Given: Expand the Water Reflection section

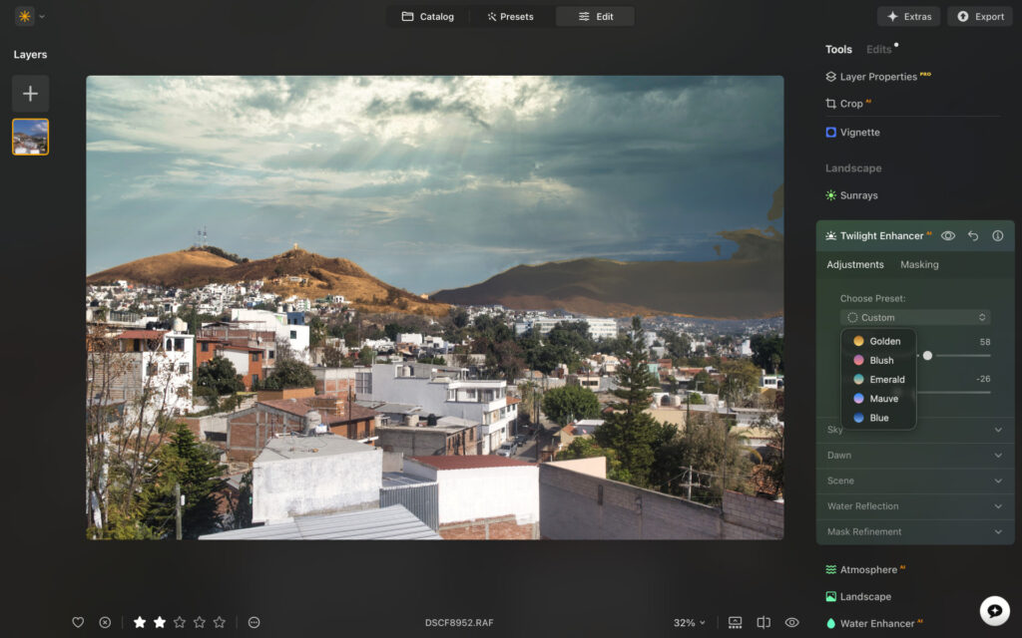Looking at the screenshot, I should pyautogui.click(x=914, y=506).
